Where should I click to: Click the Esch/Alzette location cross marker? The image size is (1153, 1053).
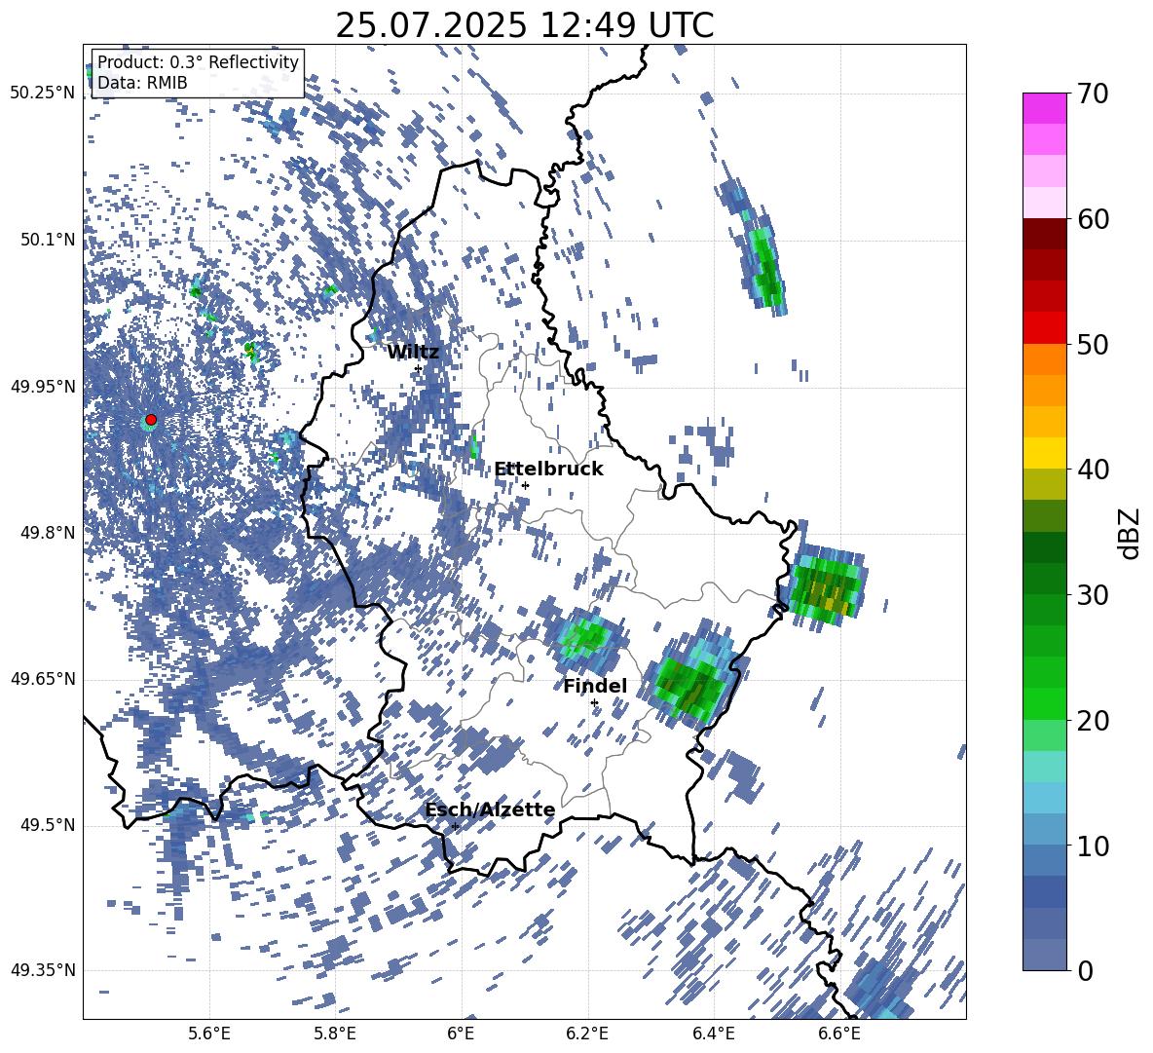coord(455,826)
